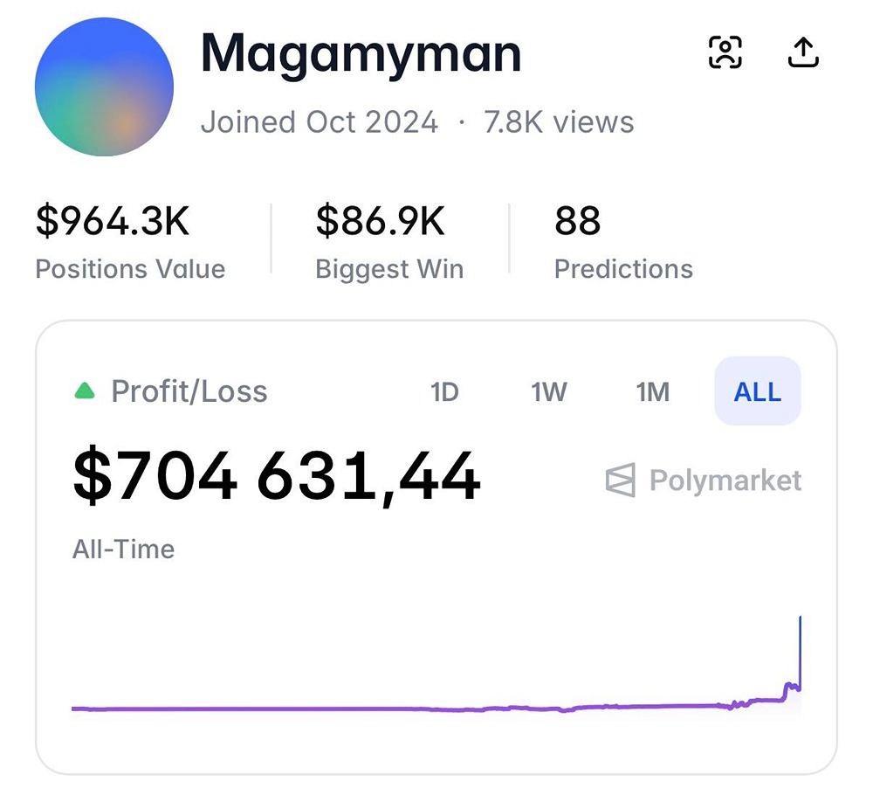Select the ALL time range
Viewport: 873px width, 795px height.
tap(757, 392)
